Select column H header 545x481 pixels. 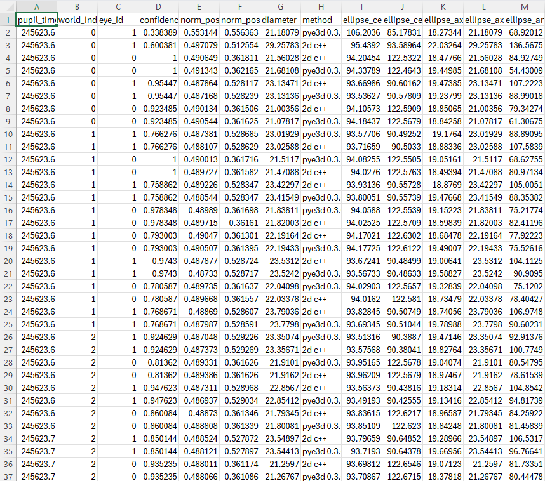tap(321, 6)
